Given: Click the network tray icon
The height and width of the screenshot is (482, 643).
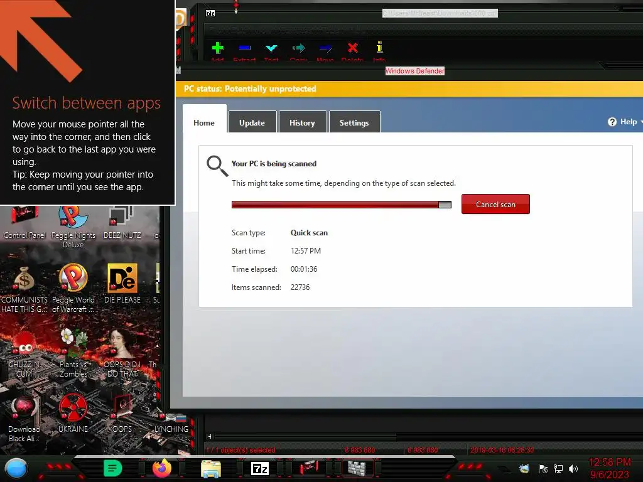Looking at the screenshot, I should tap(558, 468).
